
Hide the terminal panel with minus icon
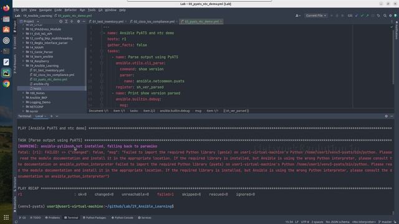(392, 116)
